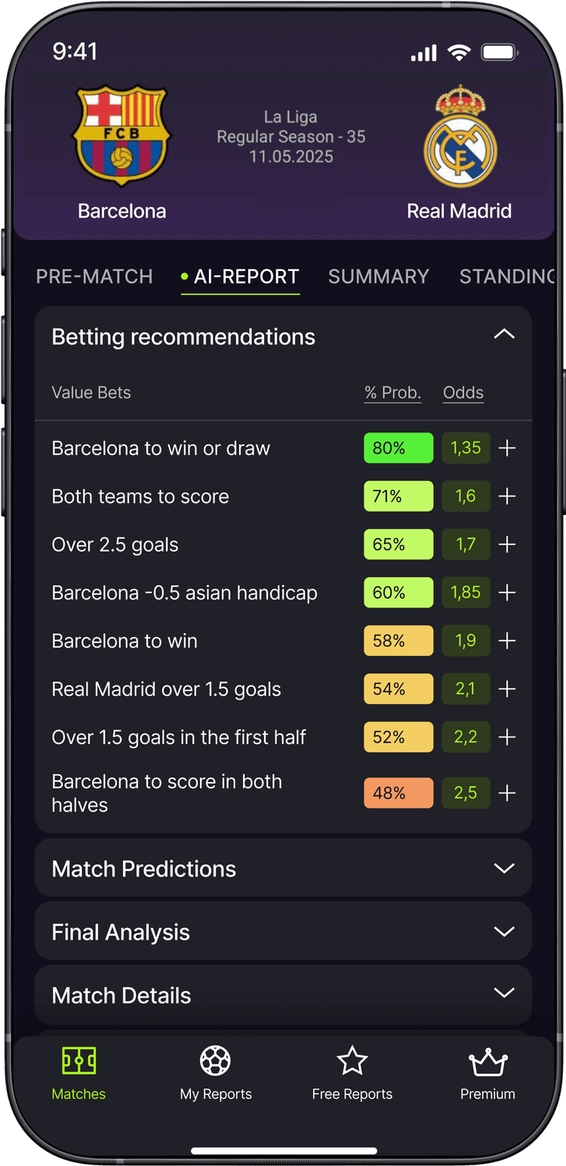Viewport: 566px width, 1166px height.
Task: Add Over 2.5 goals bet with plus
Action: coord(507,545)
